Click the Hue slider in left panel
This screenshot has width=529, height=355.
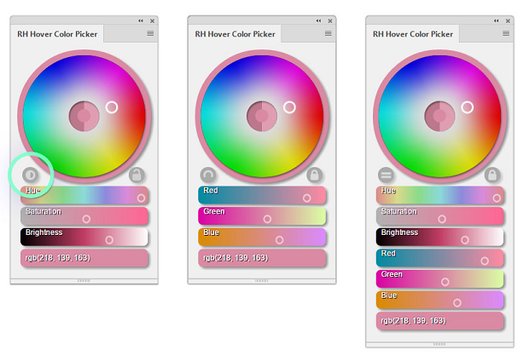coord(84,195)
